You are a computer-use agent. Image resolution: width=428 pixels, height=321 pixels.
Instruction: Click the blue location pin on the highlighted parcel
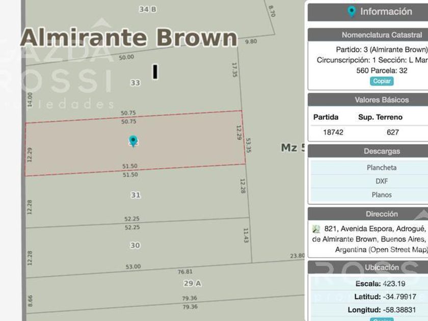click(x=133, y=141)
